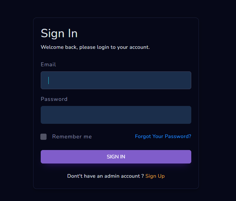Viewport: 236px width, 201px height.
Task: Follow the orange Sign Up link
Action: [155, 176]
